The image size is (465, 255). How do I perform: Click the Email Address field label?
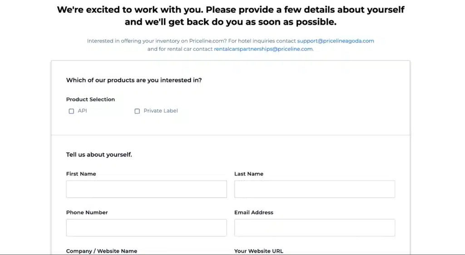[254, 213]
